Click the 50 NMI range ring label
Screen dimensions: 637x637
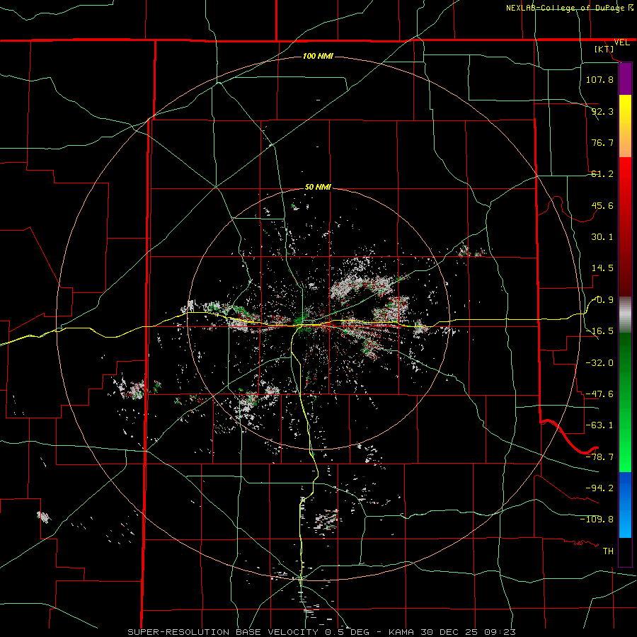click(318, 187)
